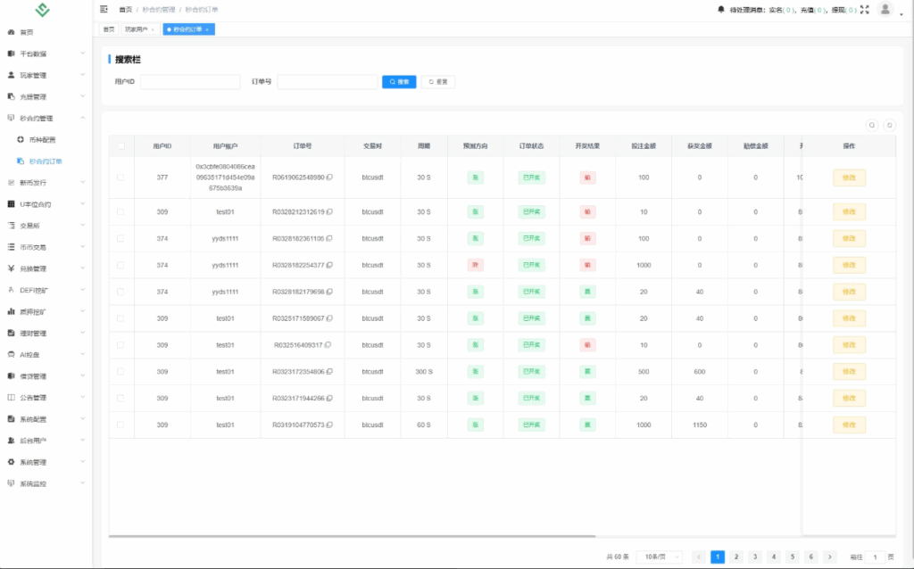Copy order number R0323171944266

click(329, 399)
